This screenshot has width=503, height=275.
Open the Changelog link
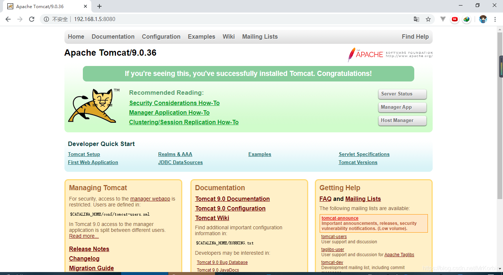click(84, 259)
